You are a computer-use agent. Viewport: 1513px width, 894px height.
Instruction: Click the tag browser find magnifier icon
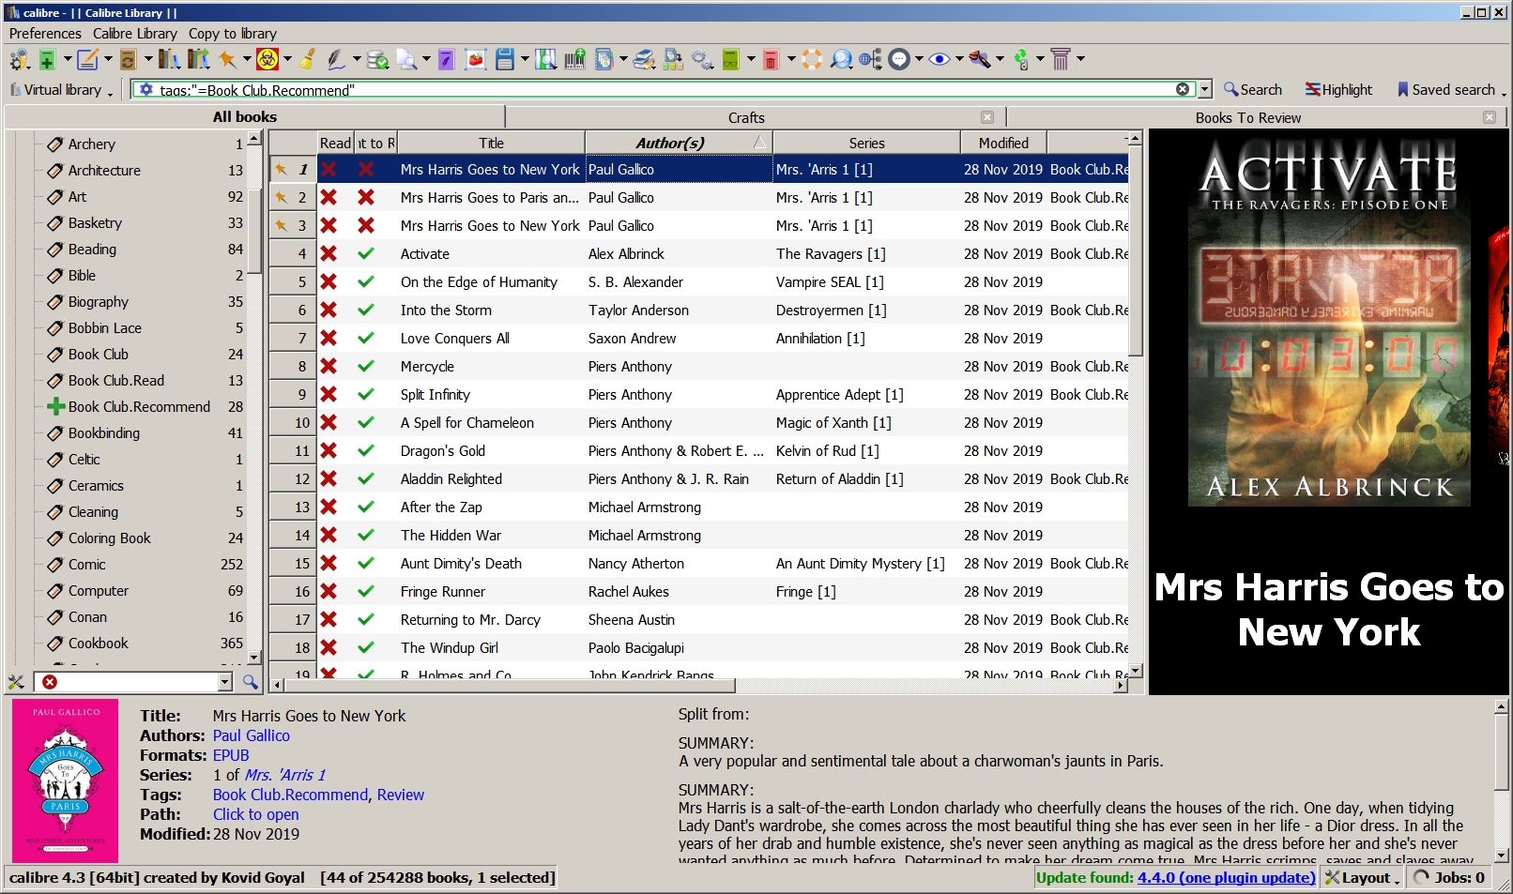pyautogui.click(x=251, y=682)
